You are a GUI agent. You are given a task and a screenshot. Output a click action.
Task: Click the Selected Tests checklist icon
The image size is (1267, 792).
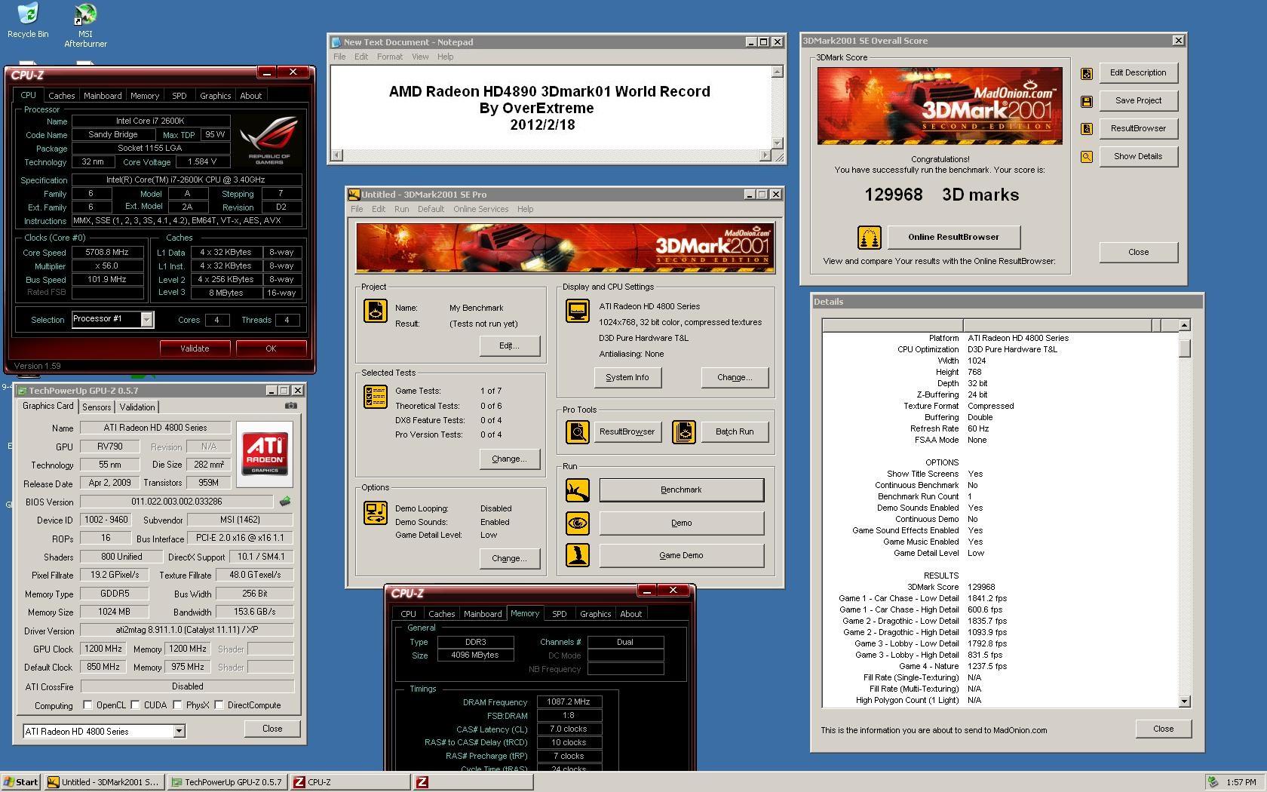pos(376,397)
